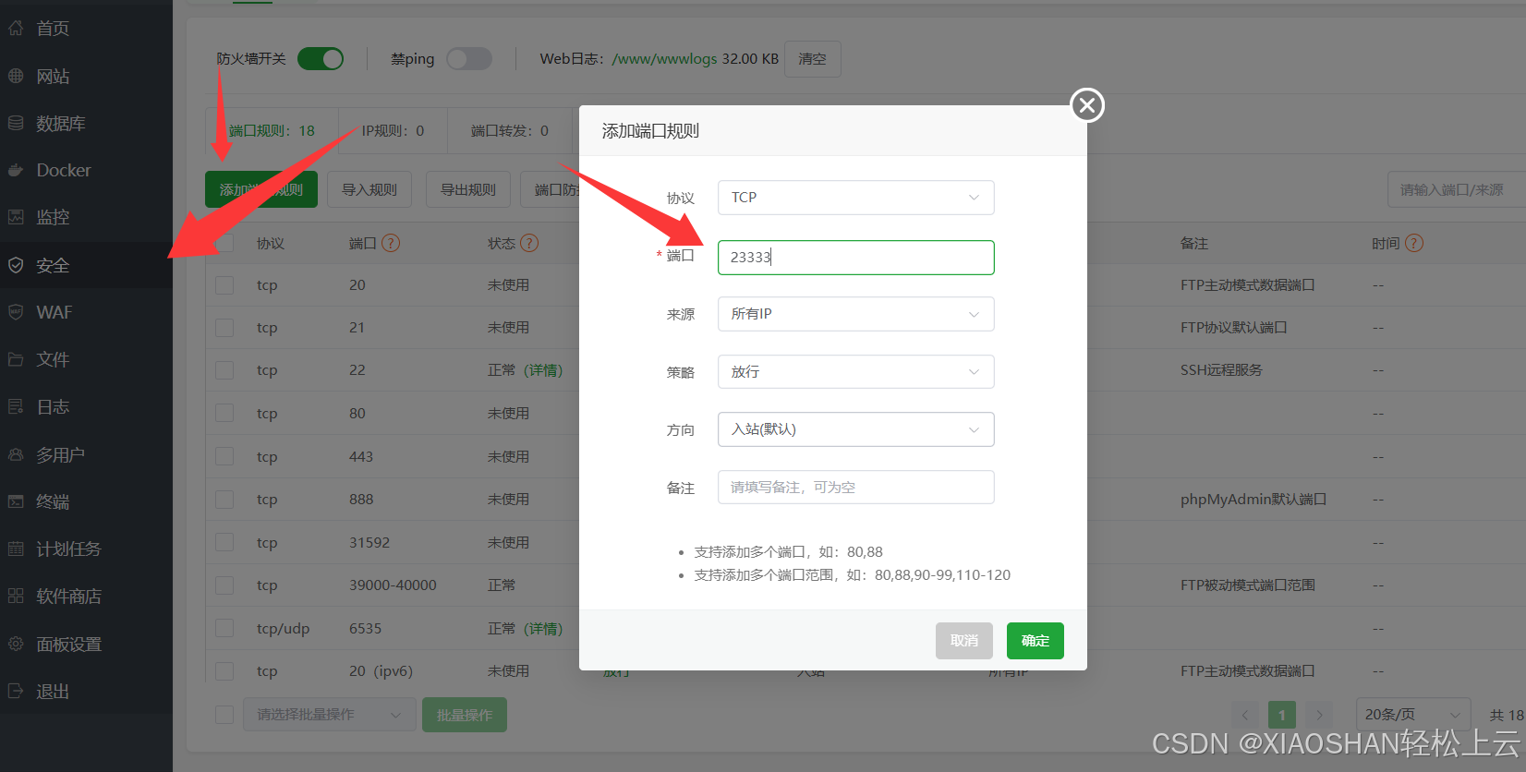1526x772 pixels.
Task: Open the 数据库 sidebar menu item
Action: pos(86,123)
